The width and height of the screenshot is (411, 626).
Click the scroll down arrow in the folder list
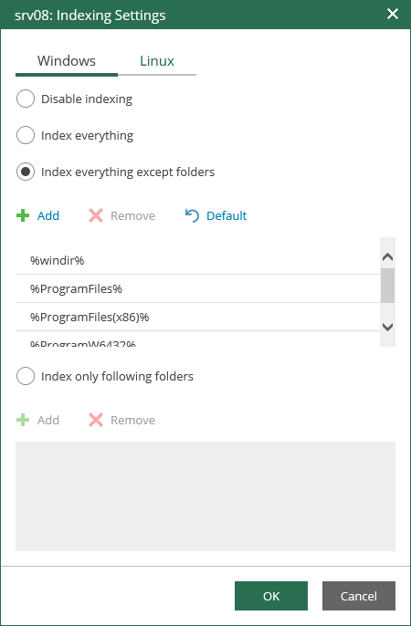pyautogui.click(x=387, y=327)
